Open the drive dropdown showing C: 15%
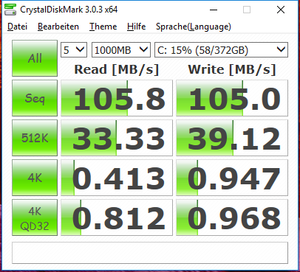The width and height of the screenshot is (300, 272). [x=221, y=50]
